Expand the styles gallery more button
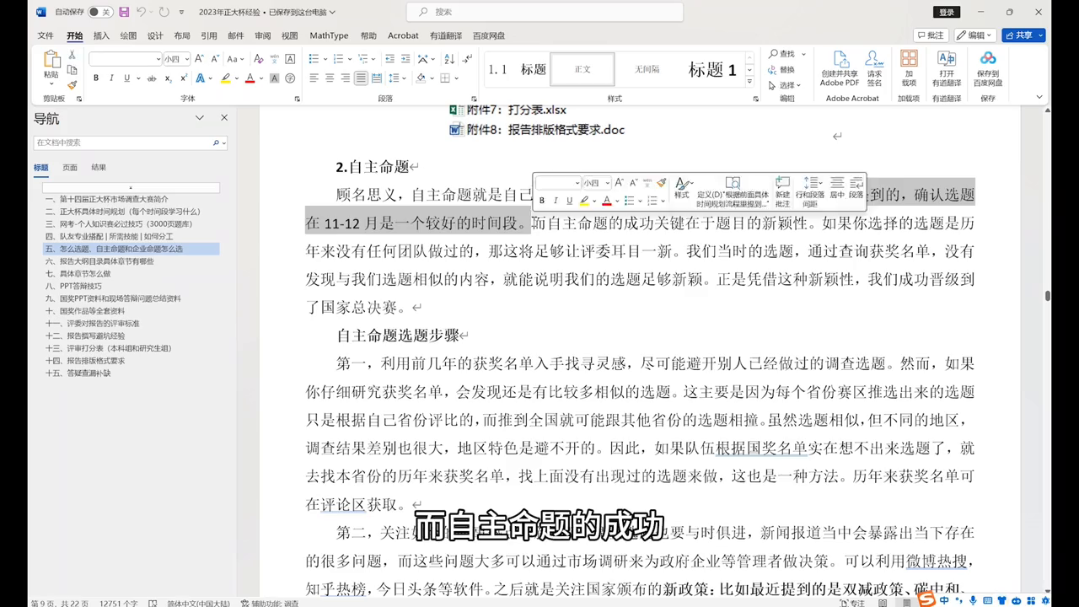This screenshot has width=1079, height=607. pyautogui.click(x=750, y=82)
